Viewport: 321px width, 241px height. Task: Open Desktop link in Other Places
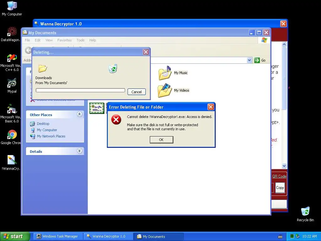(x=43, y=124)
